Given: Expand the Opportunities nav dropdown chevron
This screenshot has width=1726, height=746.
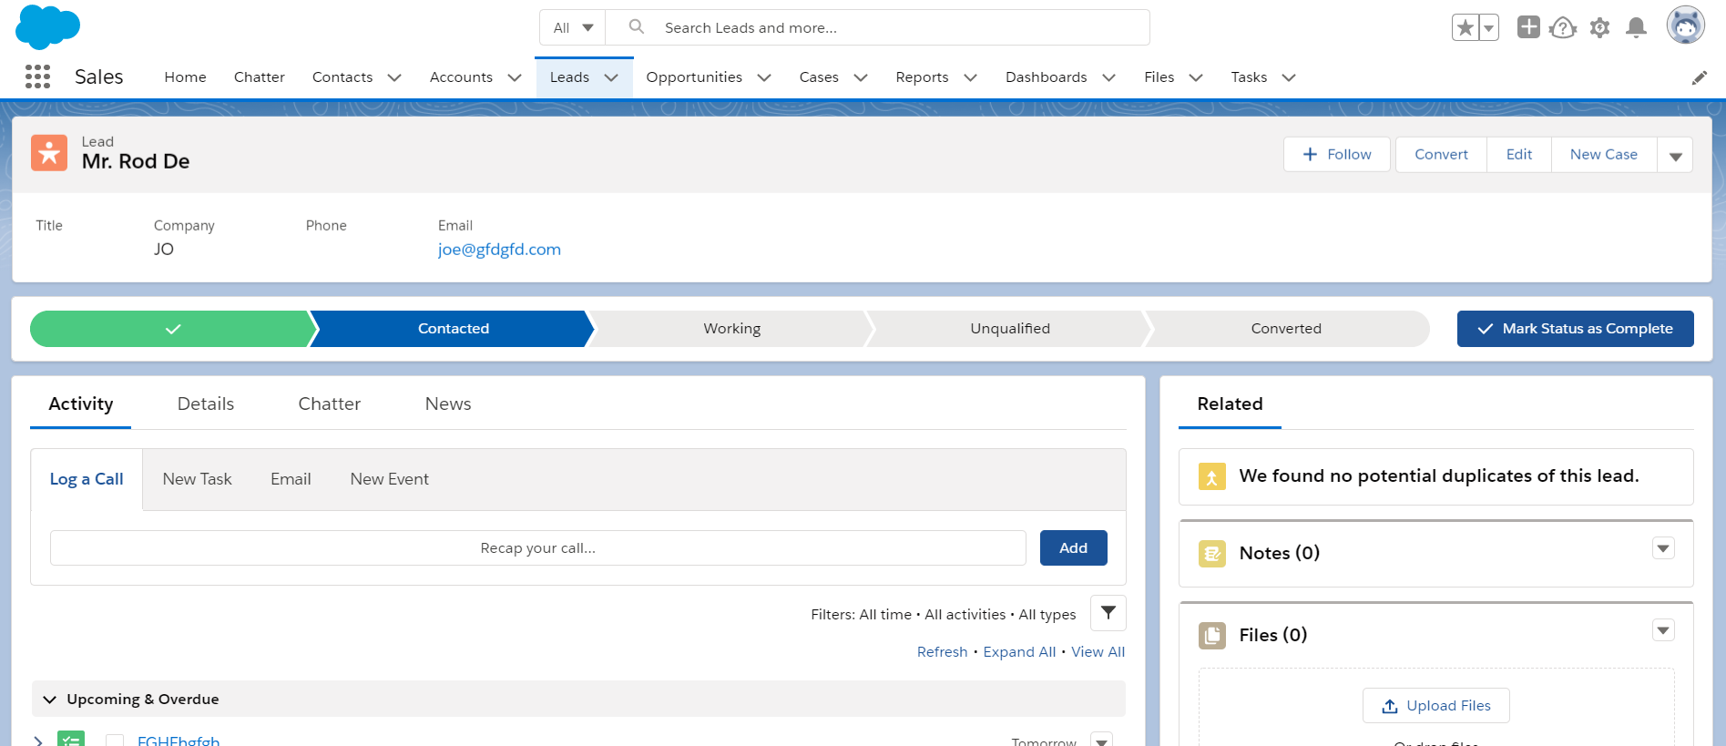Looking at the screenshot, I should click(x=764, y=78).
